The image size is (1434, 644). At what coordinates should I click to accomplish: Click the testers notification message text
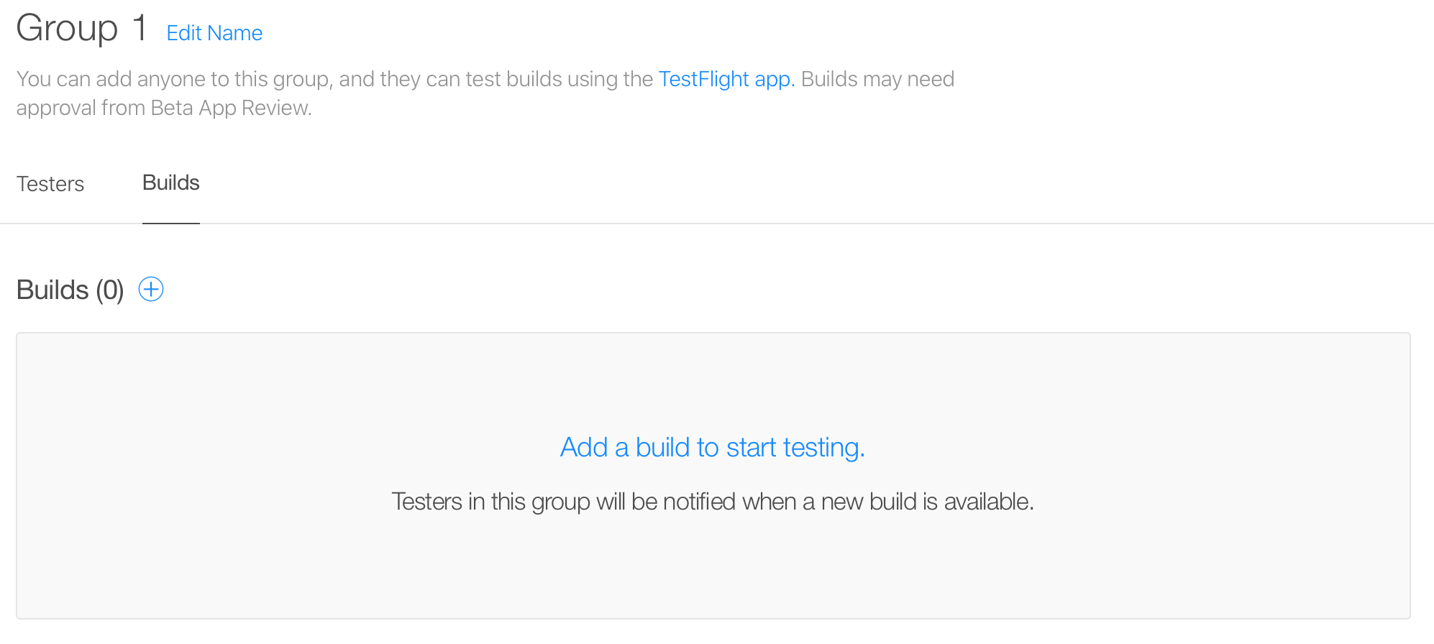[x=712, y=502]
